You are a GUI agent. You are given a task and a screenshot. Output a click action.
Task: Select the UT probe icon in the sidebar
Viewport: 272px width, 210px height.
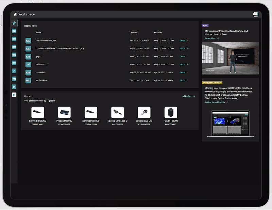pos(14,71)
